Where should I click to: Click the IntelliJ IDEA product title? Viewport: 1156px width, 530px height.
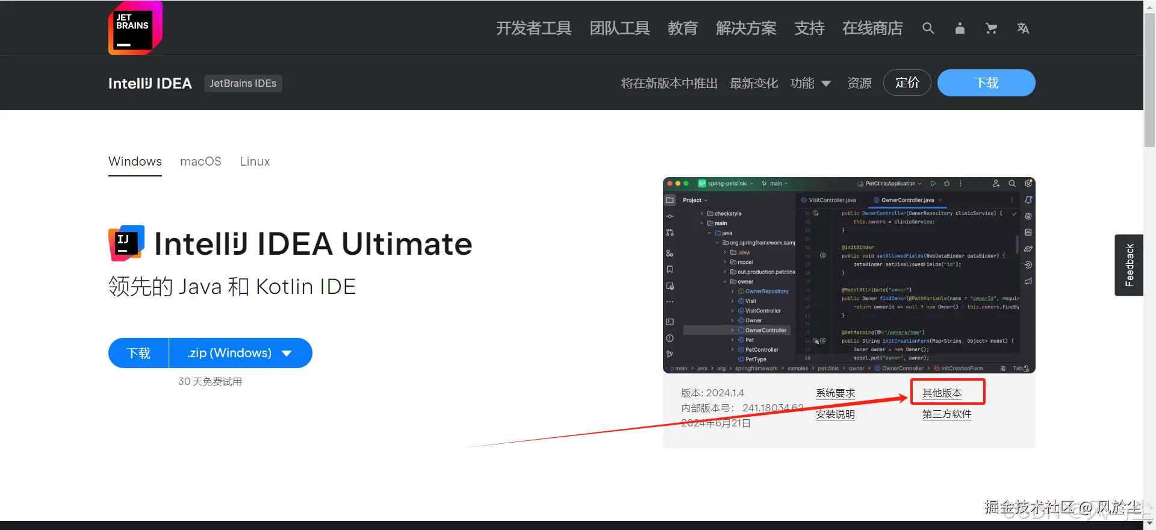[150, 83]
